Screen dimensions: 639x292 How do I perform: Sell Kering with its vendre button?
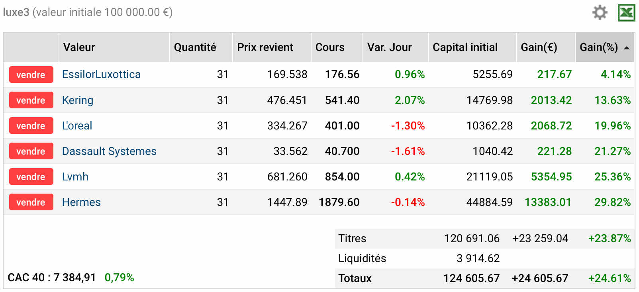tap(31, 100)
